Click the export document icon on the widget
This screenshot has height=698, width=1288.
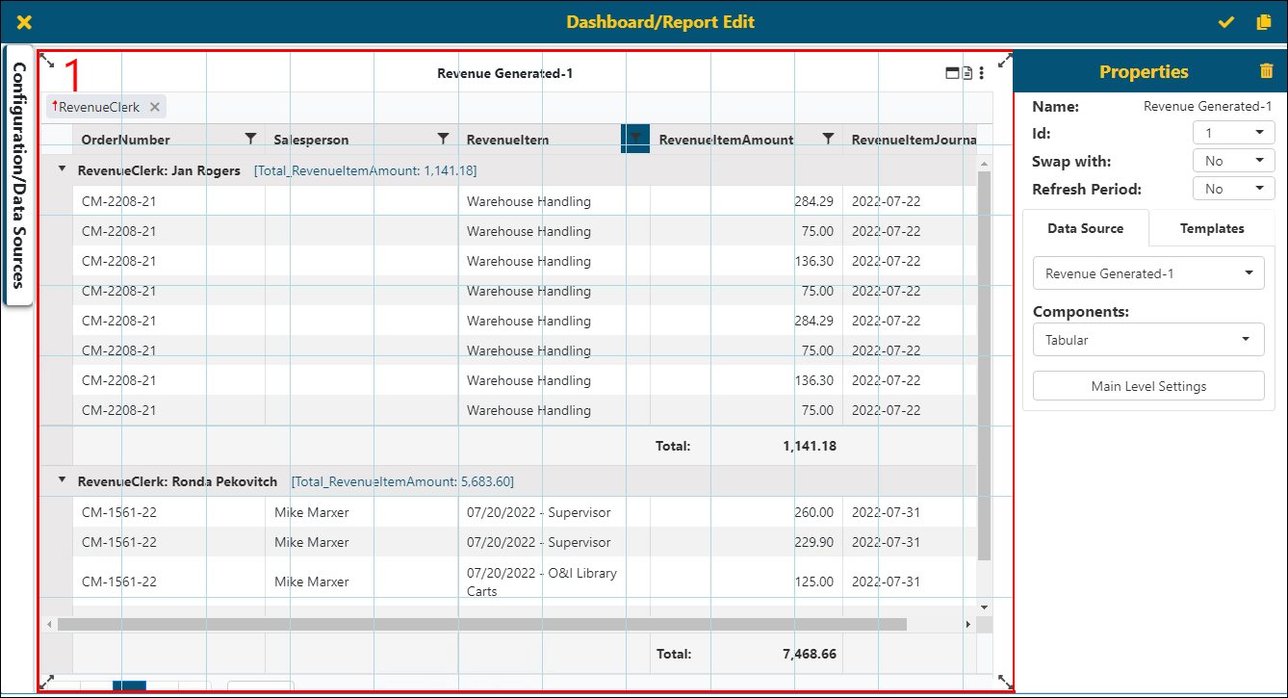pos(966,72)
